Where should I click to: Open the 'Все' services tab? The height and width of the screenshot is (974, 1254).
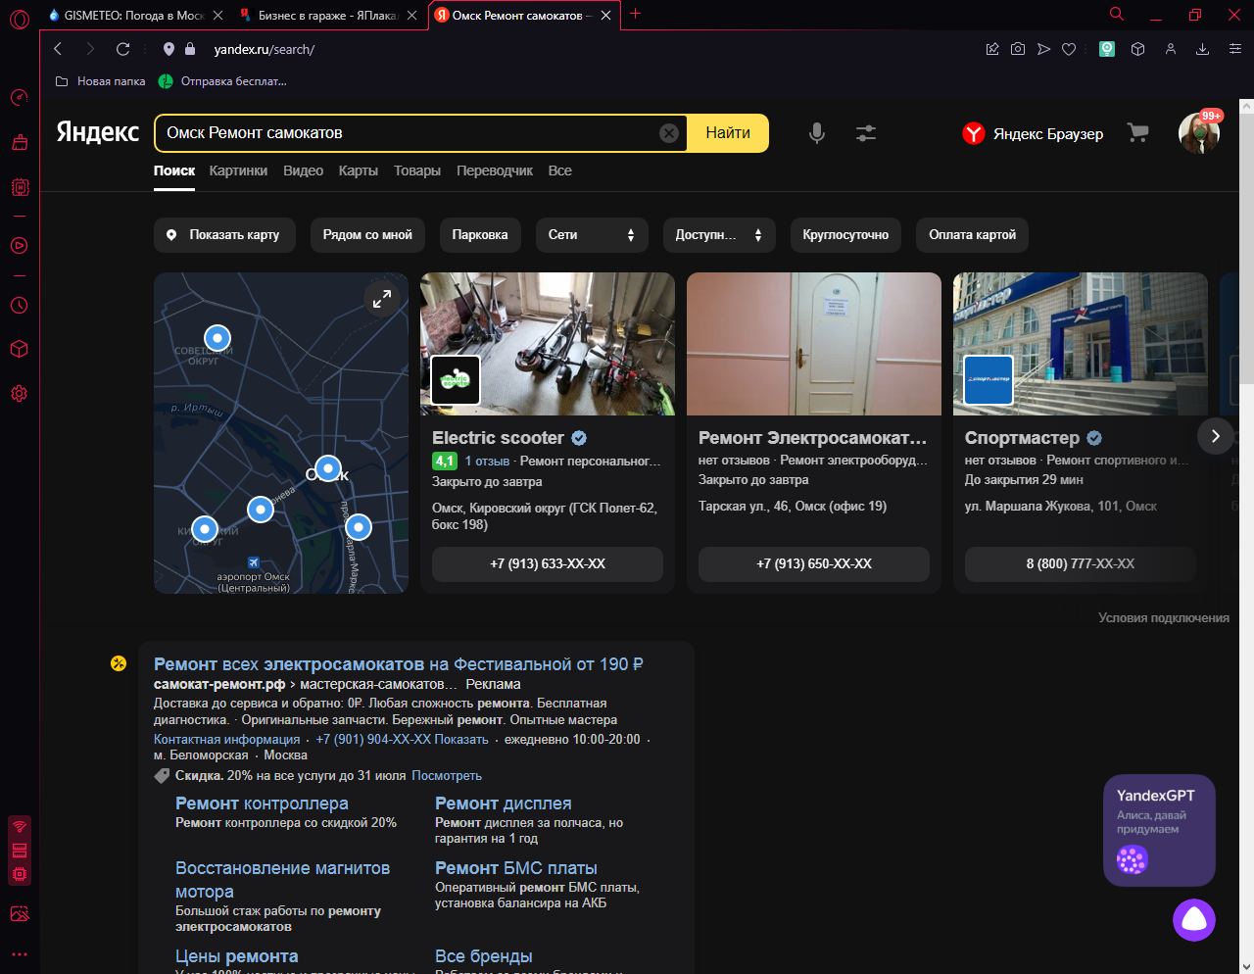point(560,170)
